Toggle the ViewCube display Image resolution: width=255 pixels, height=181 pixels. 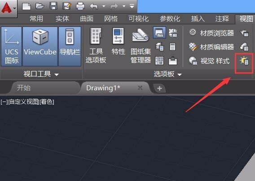tap(40, 46)
